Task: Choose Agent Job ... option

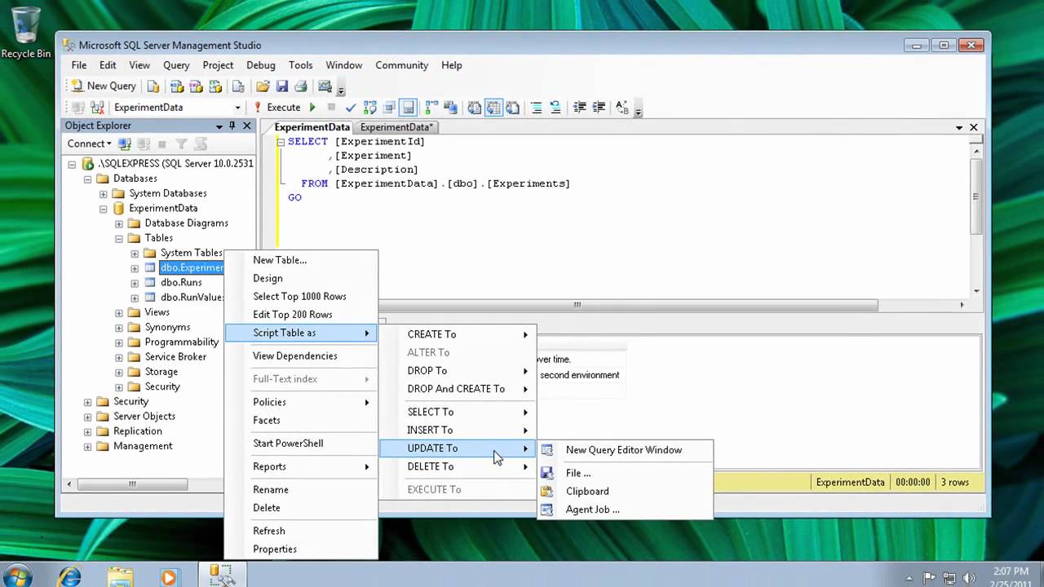Action: [625, 510]
